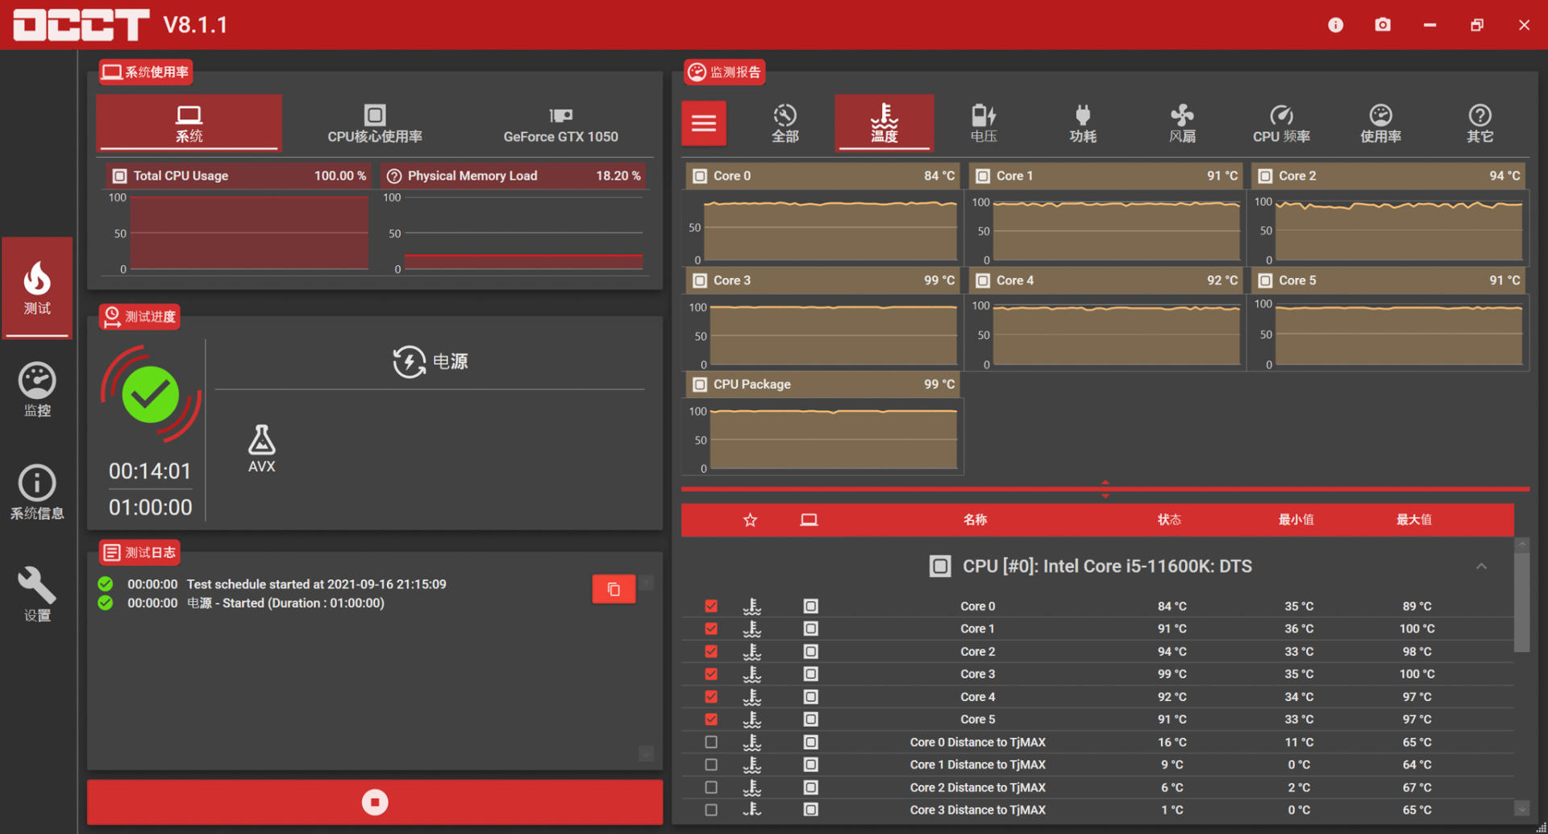The height and width of the screenshot is (834, 1548).
Task: Open the hamburger menu in monitoring report
Action: (704, 123)
